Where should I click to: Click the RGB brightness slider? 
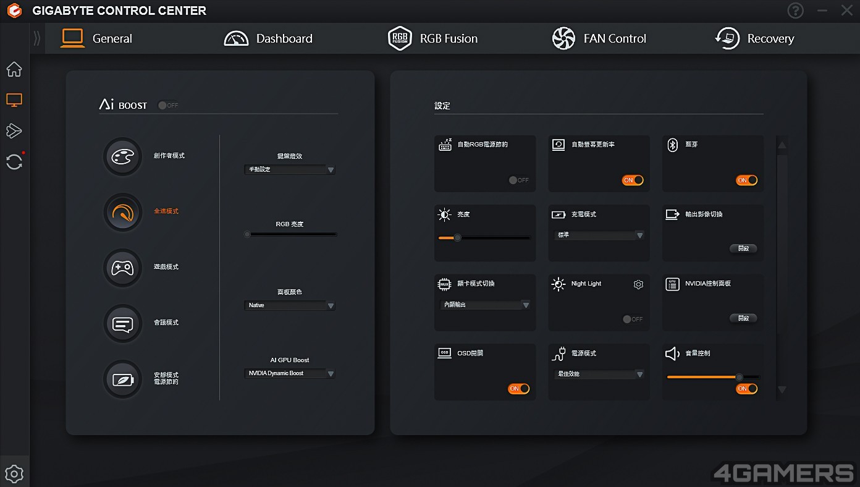(290, 234)
